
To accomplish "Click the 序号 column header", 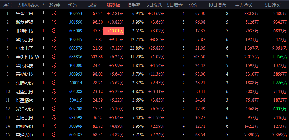I will pos(8,5).
